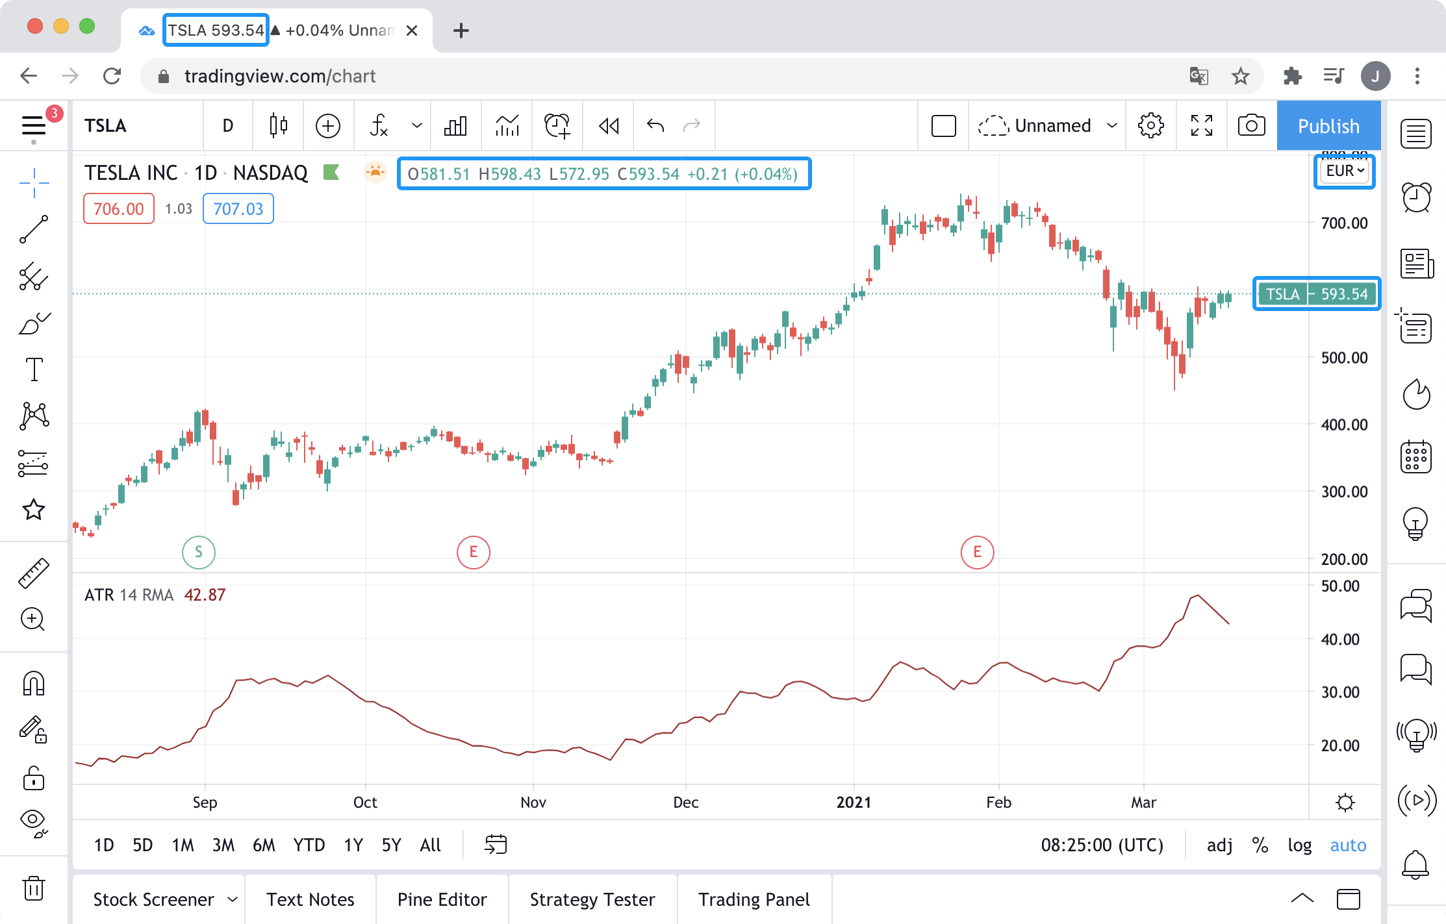Screen dimensions: 1446x924
Task: Toggle lock all drawing tools
Action: 34,777
